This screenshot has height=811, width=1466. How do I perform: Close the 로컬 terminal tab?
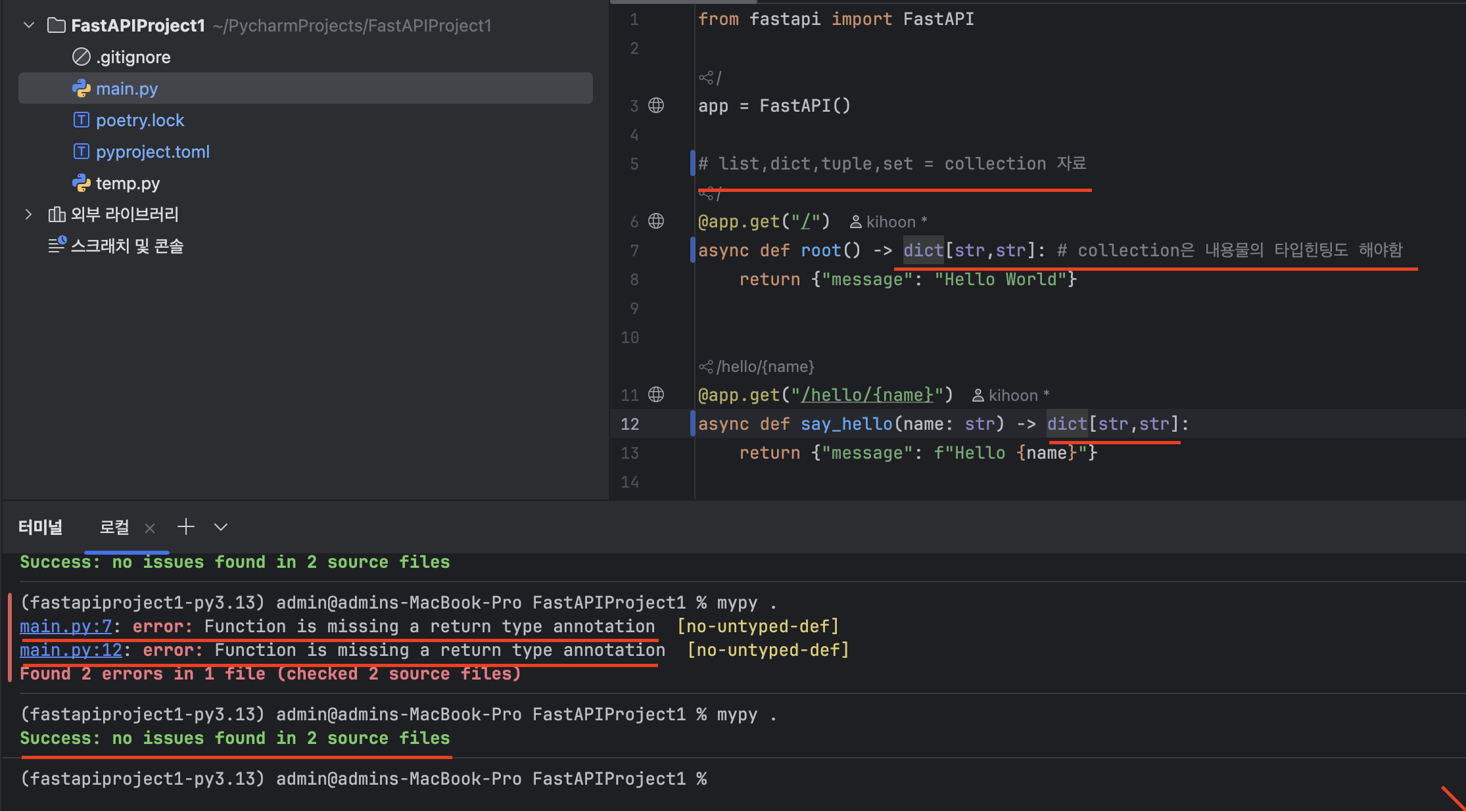click(x=150, y=528)
